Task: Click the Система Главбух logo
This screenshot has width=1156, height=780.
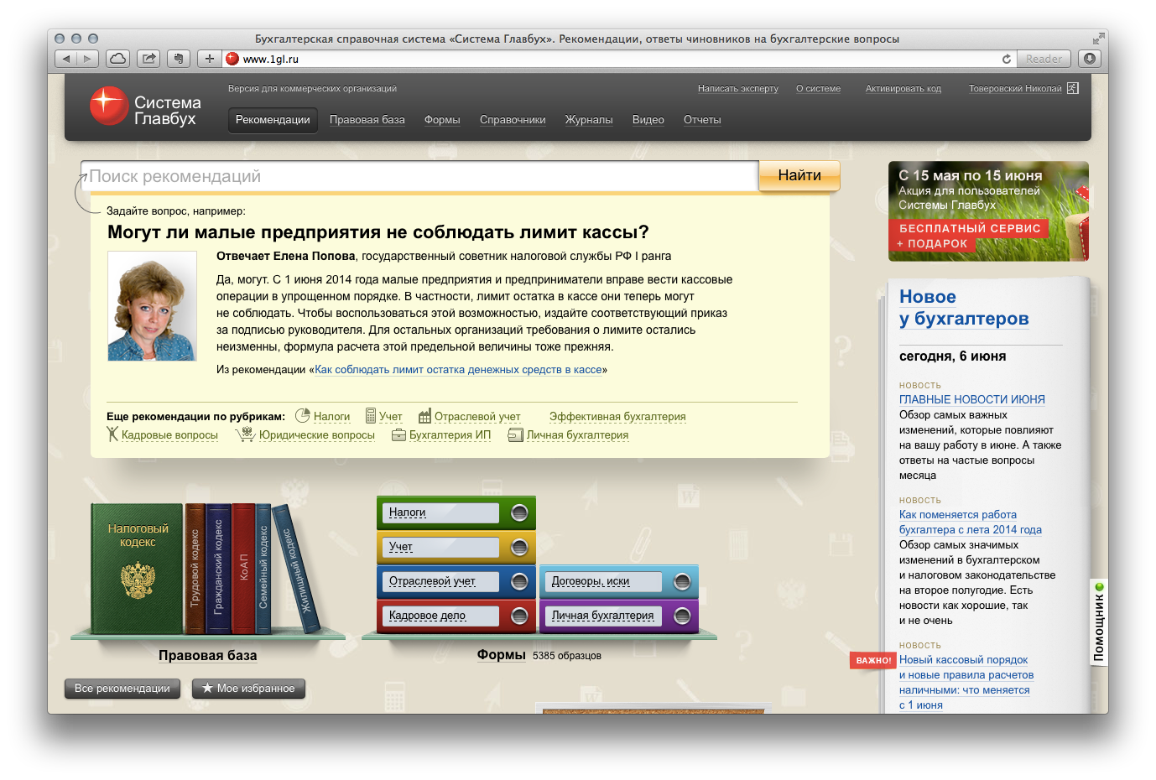Action: [145, 107]
